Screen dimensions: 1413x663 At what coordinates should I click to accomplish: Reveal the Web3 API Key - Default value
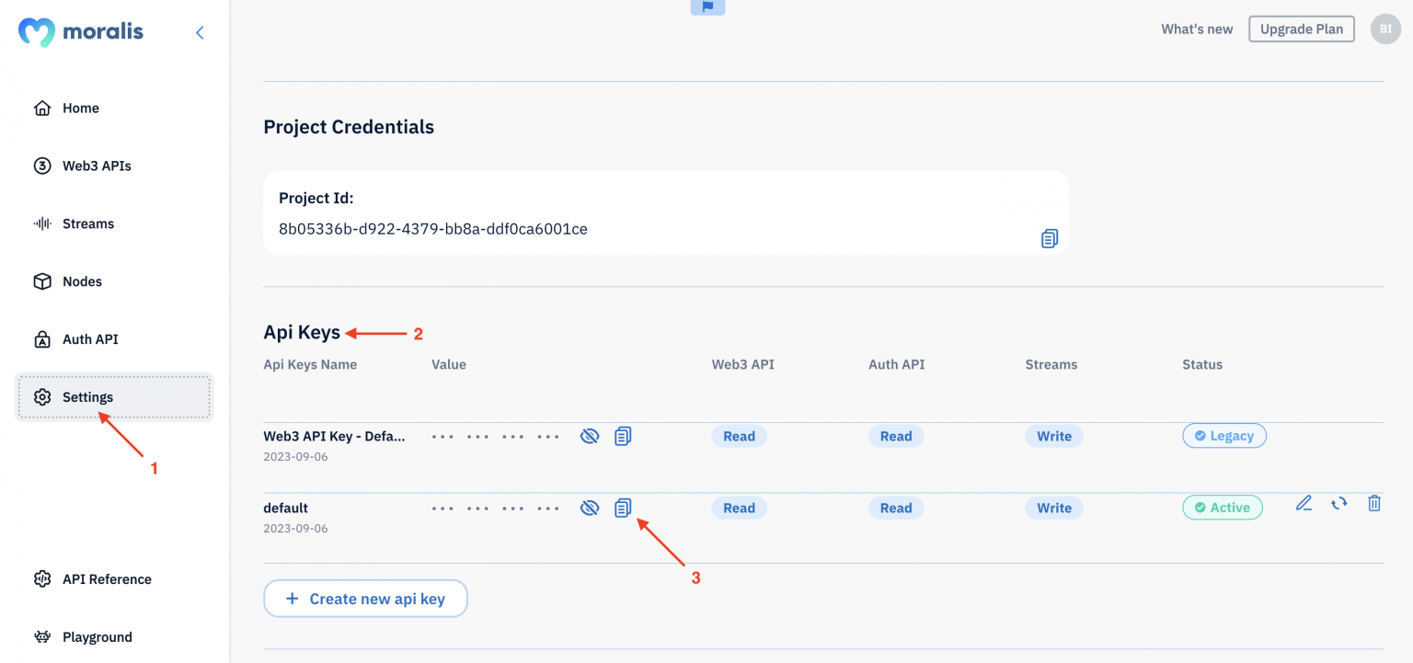[590, 436]
